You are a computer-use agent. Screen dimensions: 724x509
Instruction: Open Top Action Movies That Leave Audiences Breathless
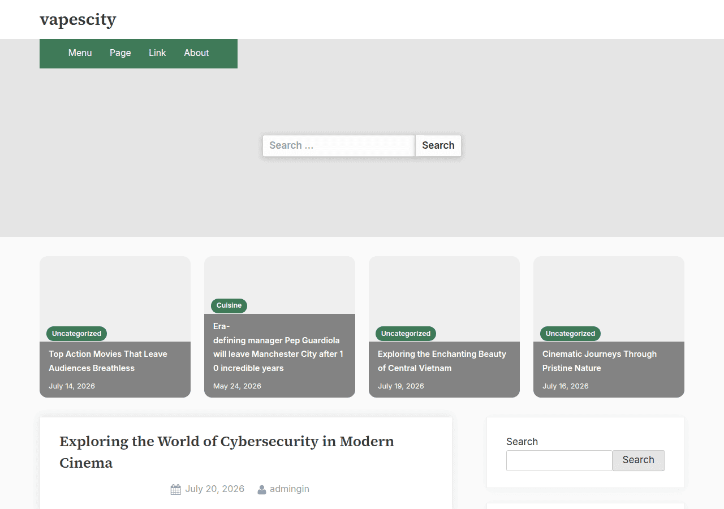click(x=108, y=361)
